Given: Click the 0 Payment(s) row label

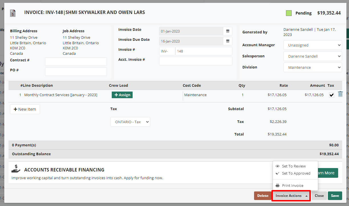Looking at the screenshot, I should point(24,145).
